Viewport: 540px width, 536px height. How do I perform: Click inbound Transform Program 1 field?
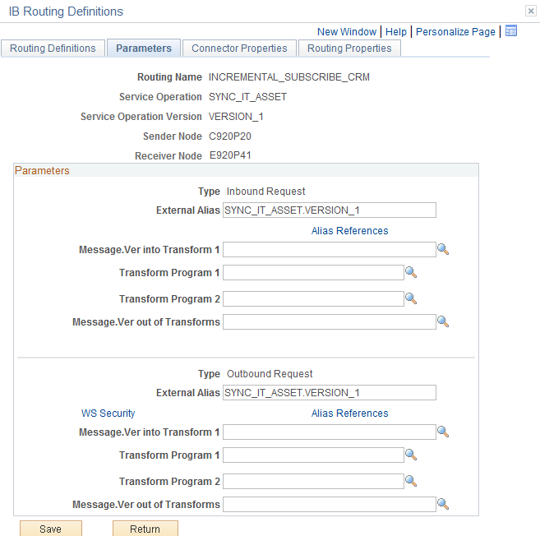pos(313,272)
